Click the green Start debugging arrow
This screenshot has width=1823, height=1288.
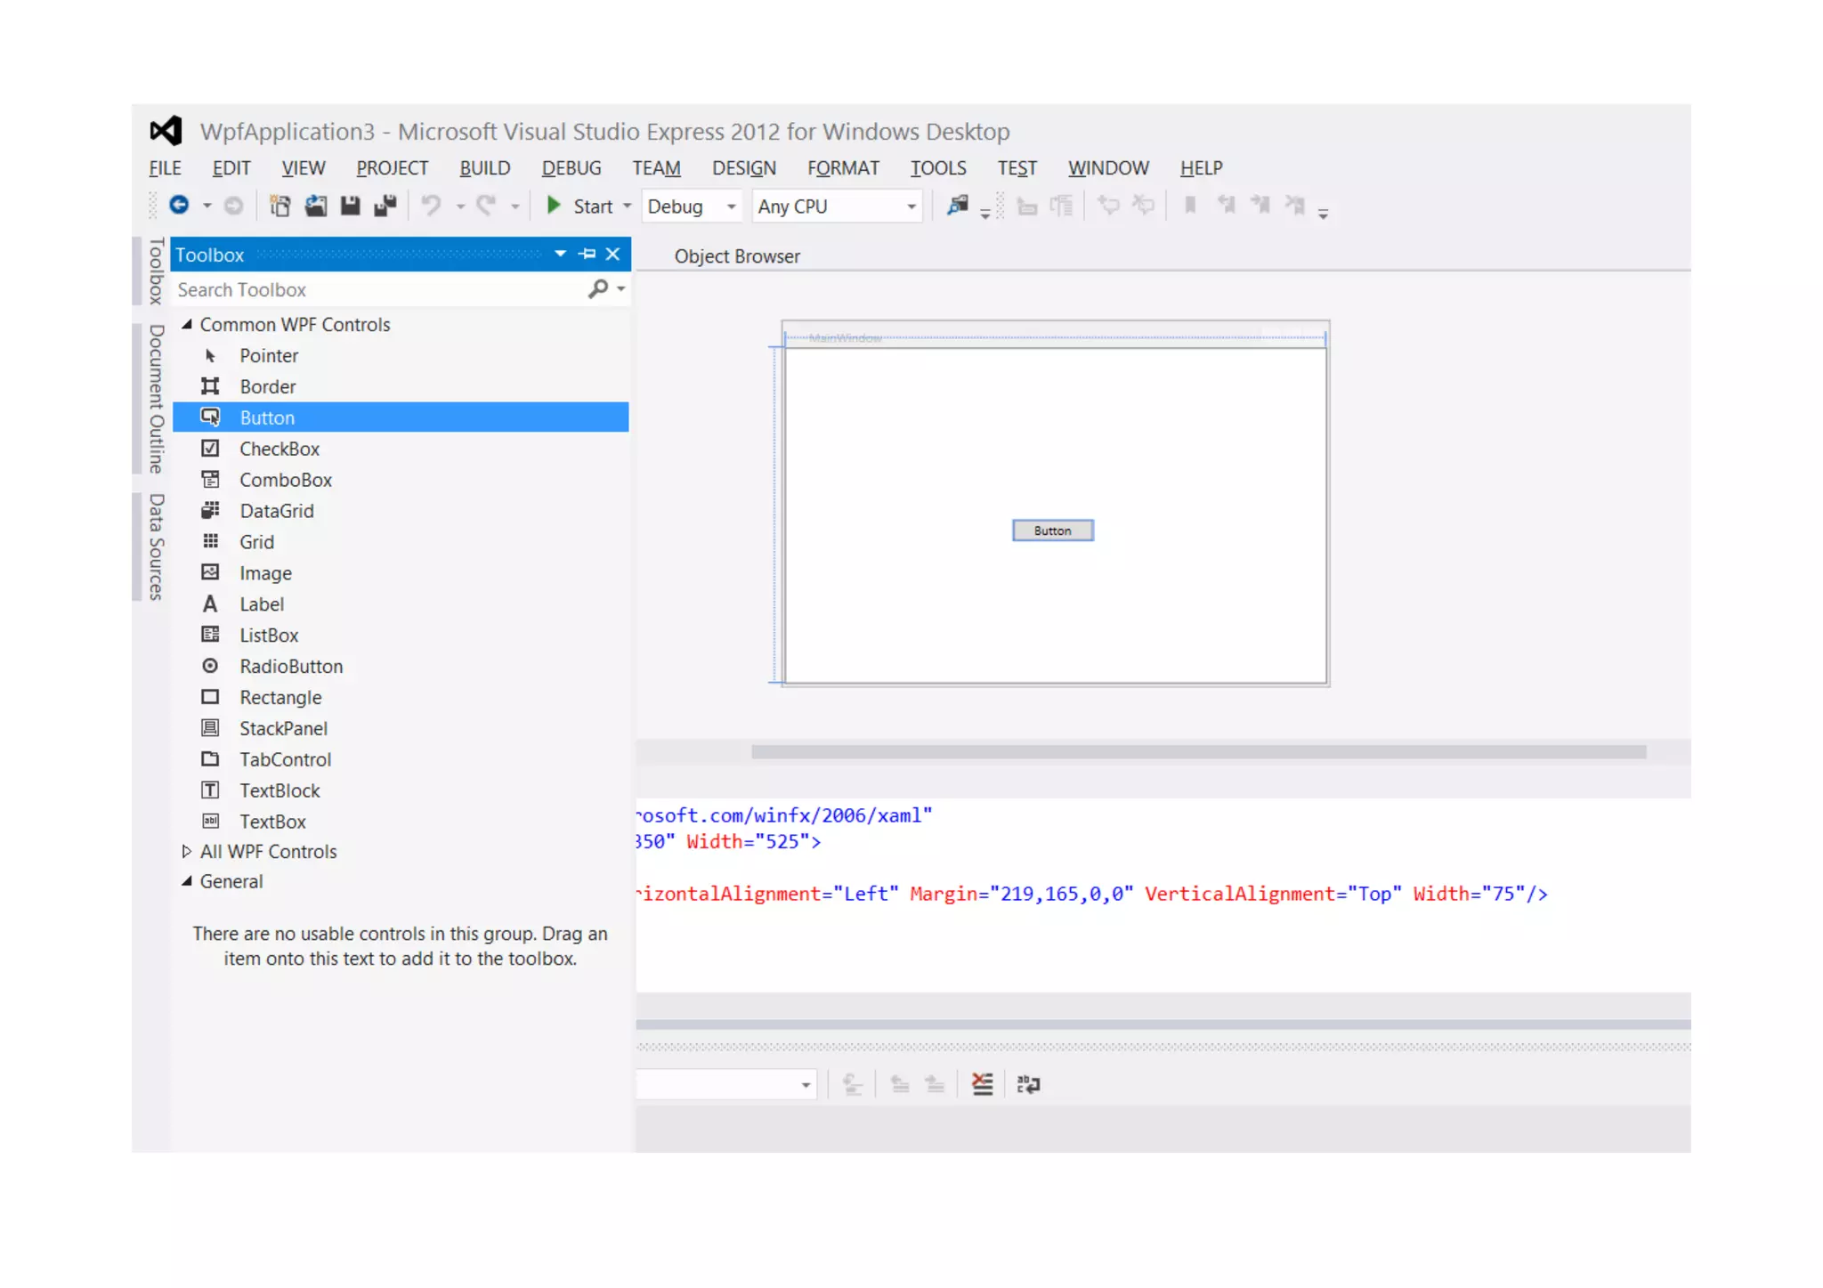coord(553,206)
